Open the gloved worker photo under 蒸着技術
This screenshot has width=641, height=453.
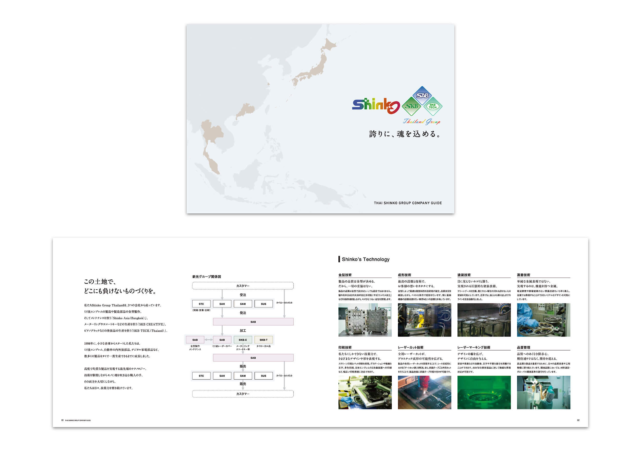543,320
